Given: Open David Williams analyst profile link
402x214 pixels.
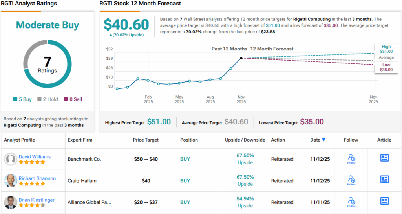Looking at the screenshot, I should 35,157.
